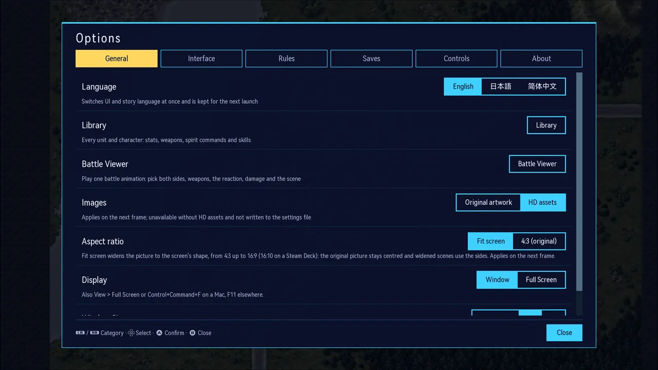Click the LB bumper icon in the footer

(x=80, y=332)
